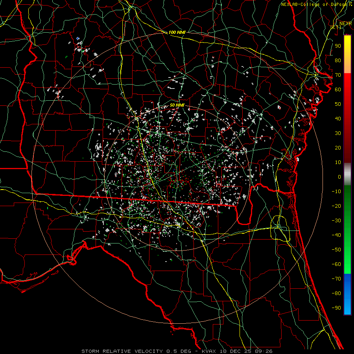Image resolution: width=354 pixels, height=354 pixels.
Task: Click the "NEXLAB-College of DuPage" title text
Action: point(314,4)
